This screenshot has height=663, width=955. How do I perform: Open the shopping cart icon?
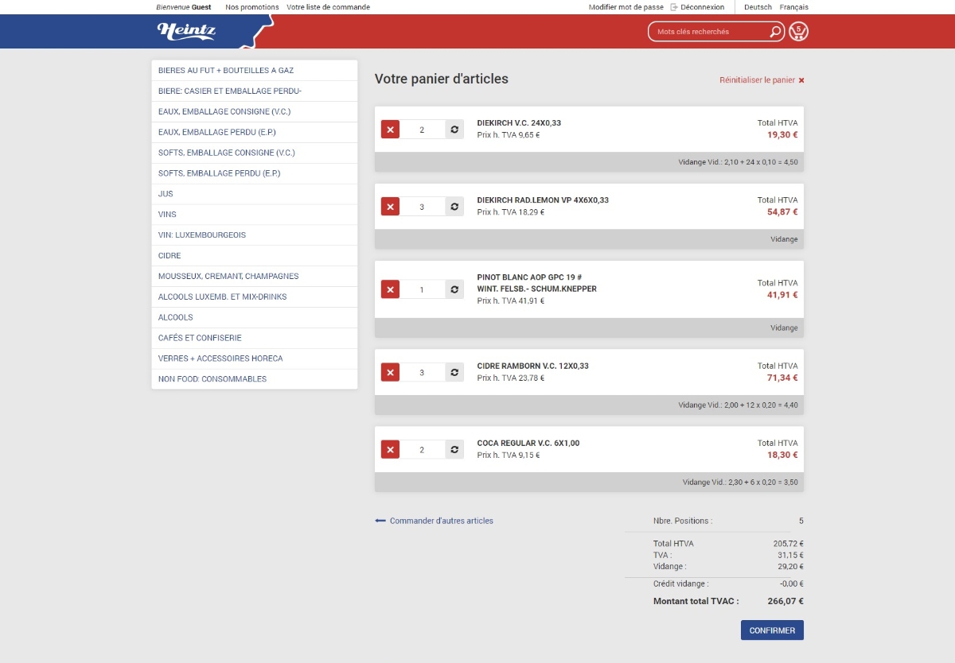point(798,32)
